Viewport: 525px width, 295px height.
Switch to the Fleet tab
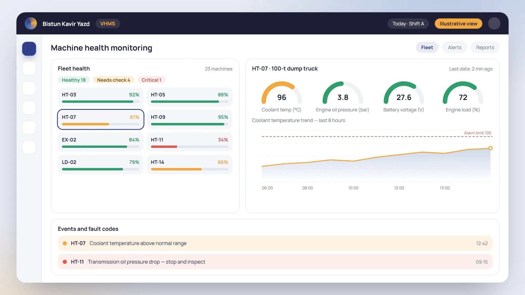(x=427, y=48)
